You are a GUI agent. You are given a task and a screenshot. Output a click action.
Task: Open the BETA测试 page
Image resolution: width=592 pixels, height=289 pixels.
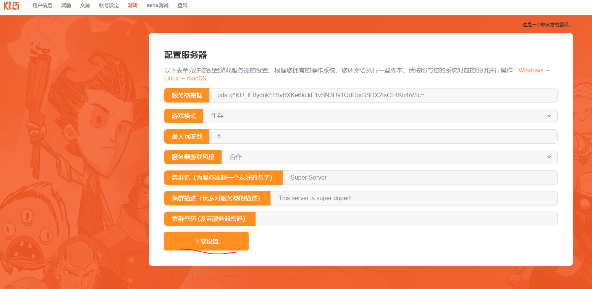(157, 6)
